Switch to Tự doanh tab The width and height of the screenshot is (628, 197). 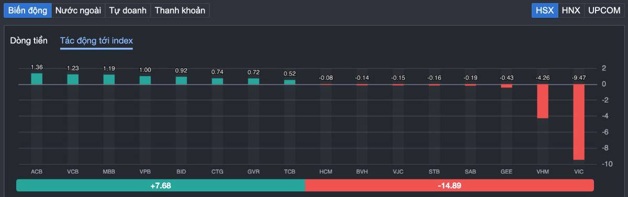(x=127, y=10)
